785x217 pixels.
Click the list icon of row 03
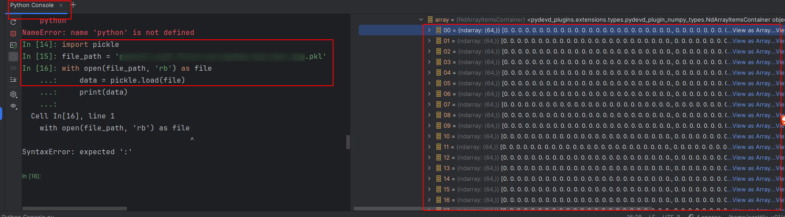tap(438, 62)
